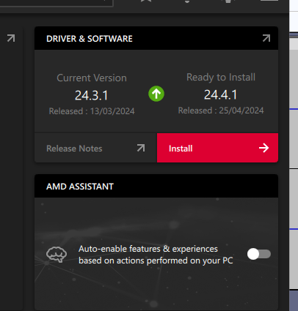Click the brain icon in AMD Assistant

57,255
